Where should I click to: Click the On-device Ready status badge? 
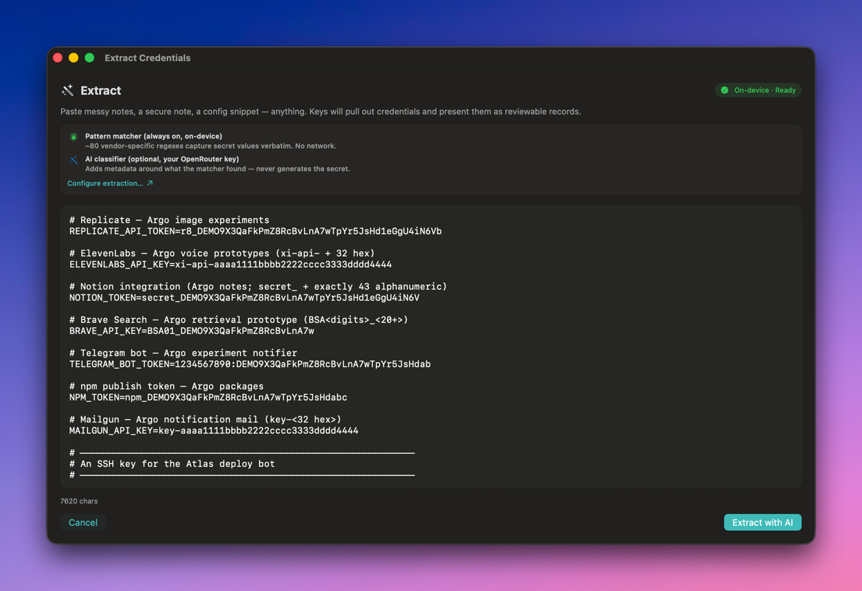[758, 90]
